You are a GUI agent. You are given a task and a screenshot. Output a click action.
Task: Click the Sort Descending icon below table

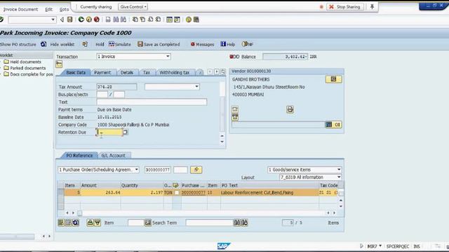98,223
